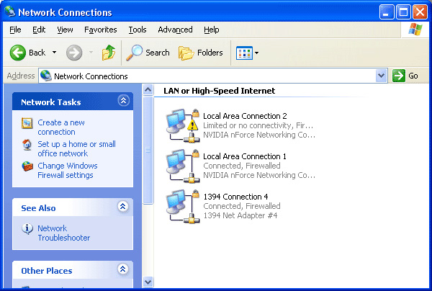Show the Folders pane

tap(201, 53)
